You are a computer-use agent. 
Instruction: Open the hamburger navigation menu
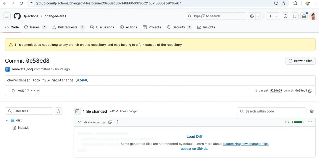[7, 16]
